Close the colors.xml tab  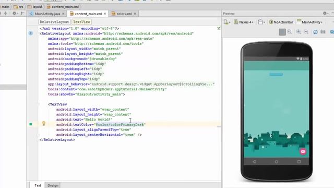(135, 14)
